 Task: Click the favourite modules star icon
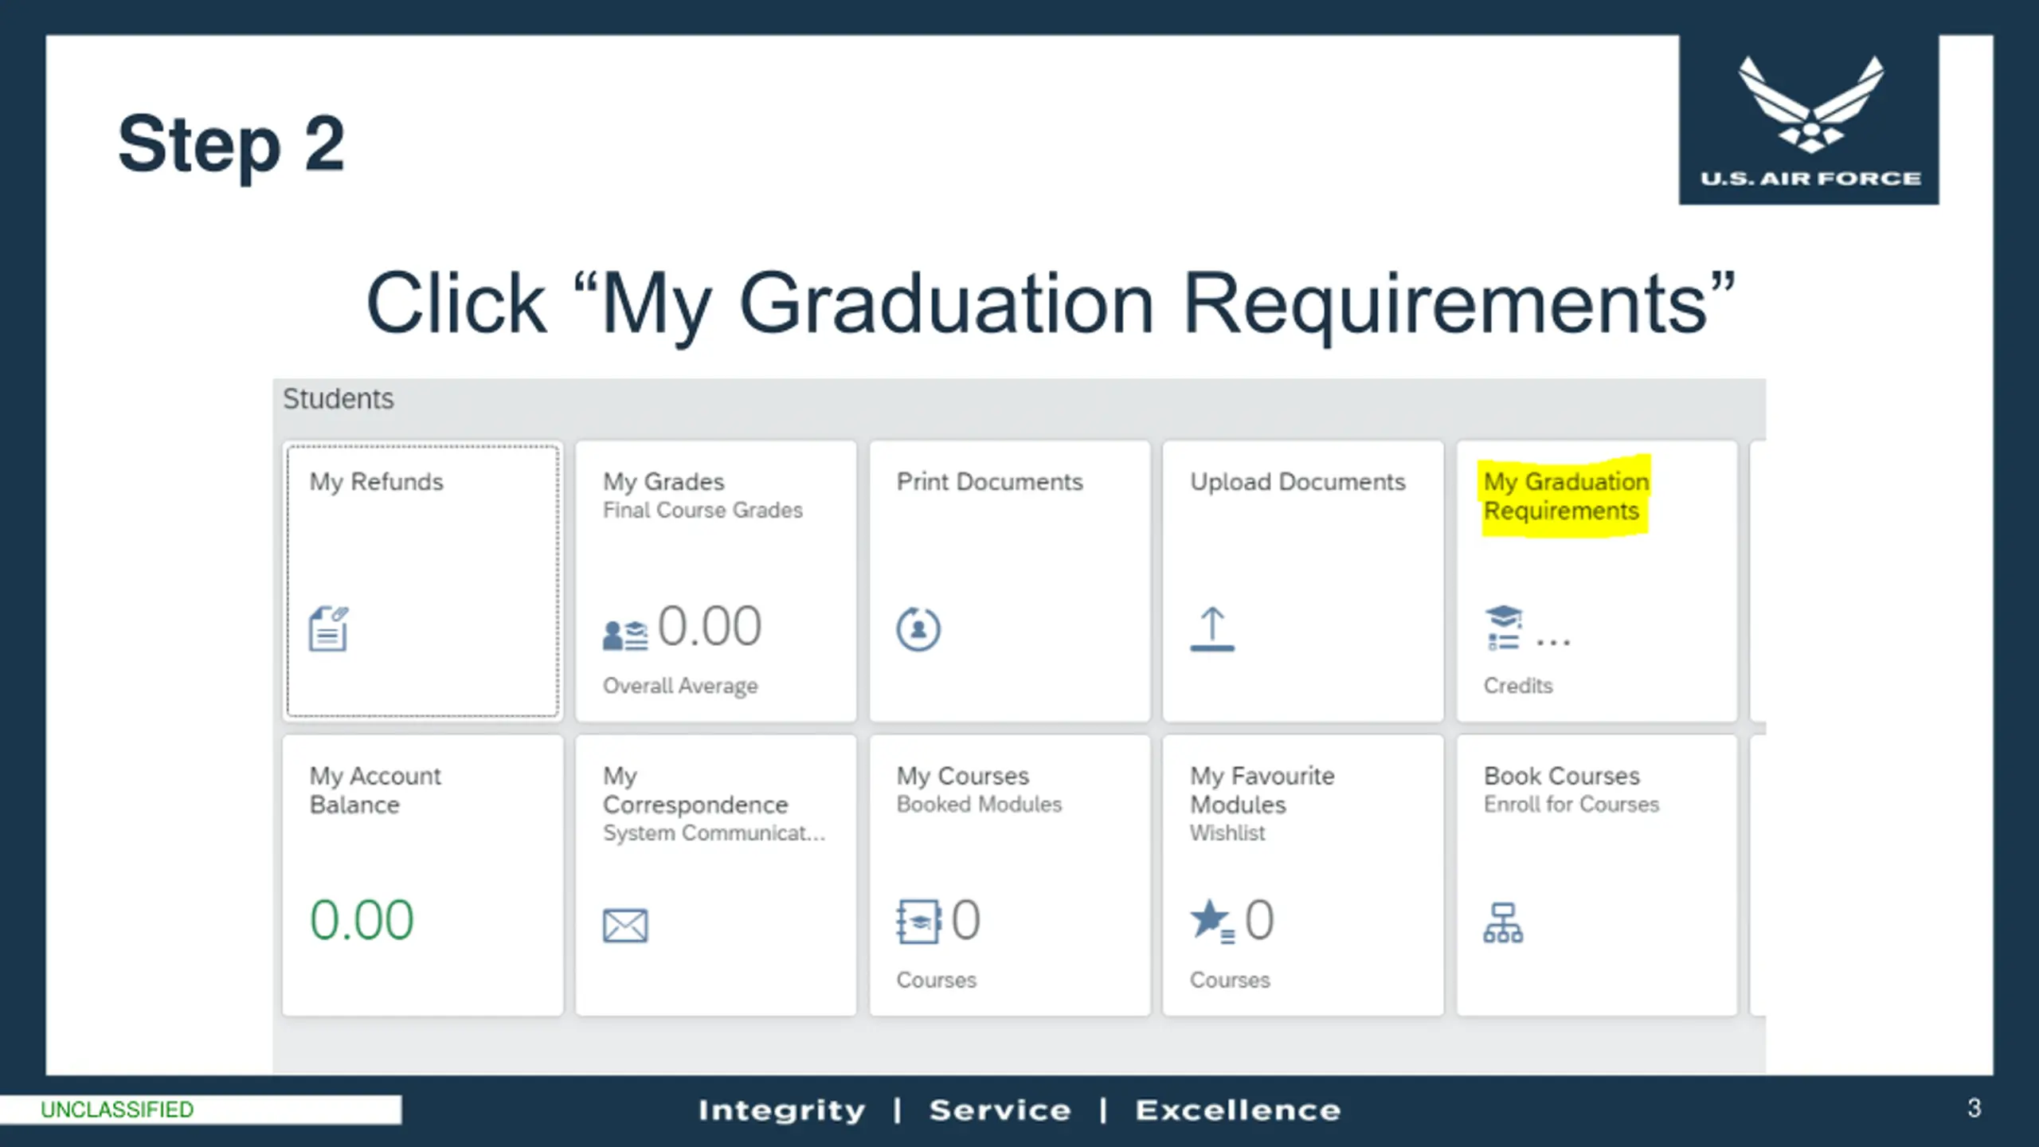coord(1212,922)
